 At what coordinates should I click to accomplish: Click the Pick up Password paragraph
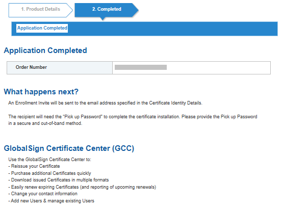coord(133,120)
